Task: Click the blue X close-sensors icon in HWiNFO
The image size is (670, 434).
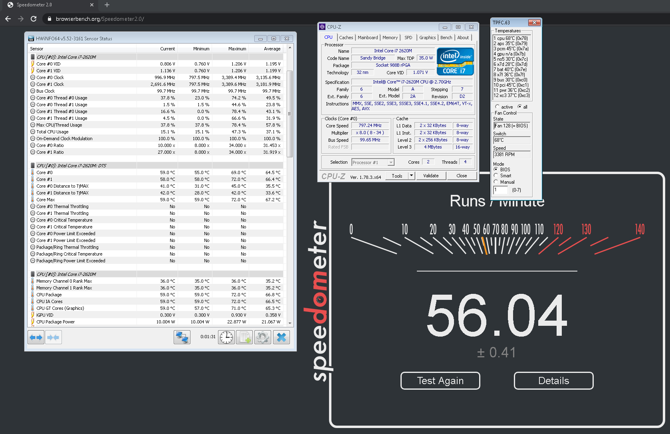Action: [281, 337]
